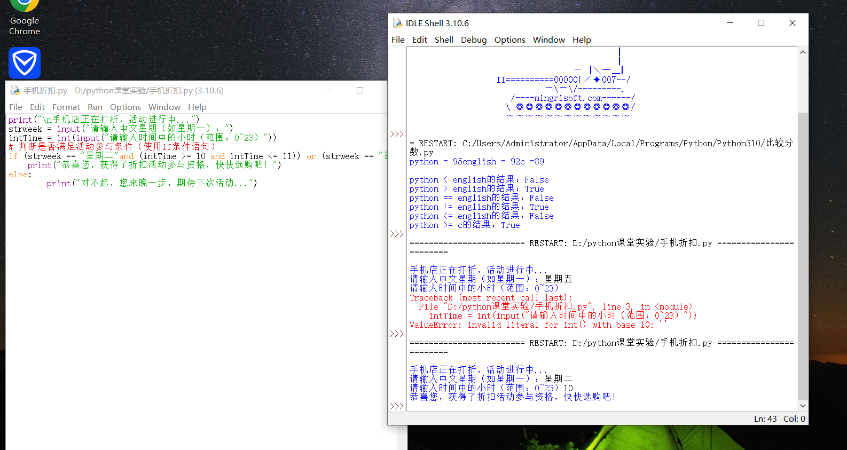847x450 pixels.
Task: Click the first print line in editor
Action: click(104, 120)
